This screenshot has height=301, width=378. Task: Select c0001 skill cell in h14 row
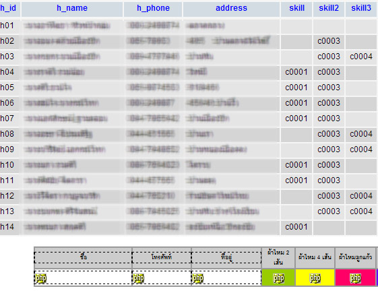tap(296, 227)
